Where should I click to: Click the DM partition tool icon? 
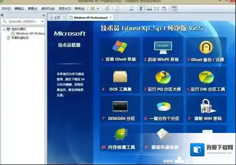coord(206,77)
